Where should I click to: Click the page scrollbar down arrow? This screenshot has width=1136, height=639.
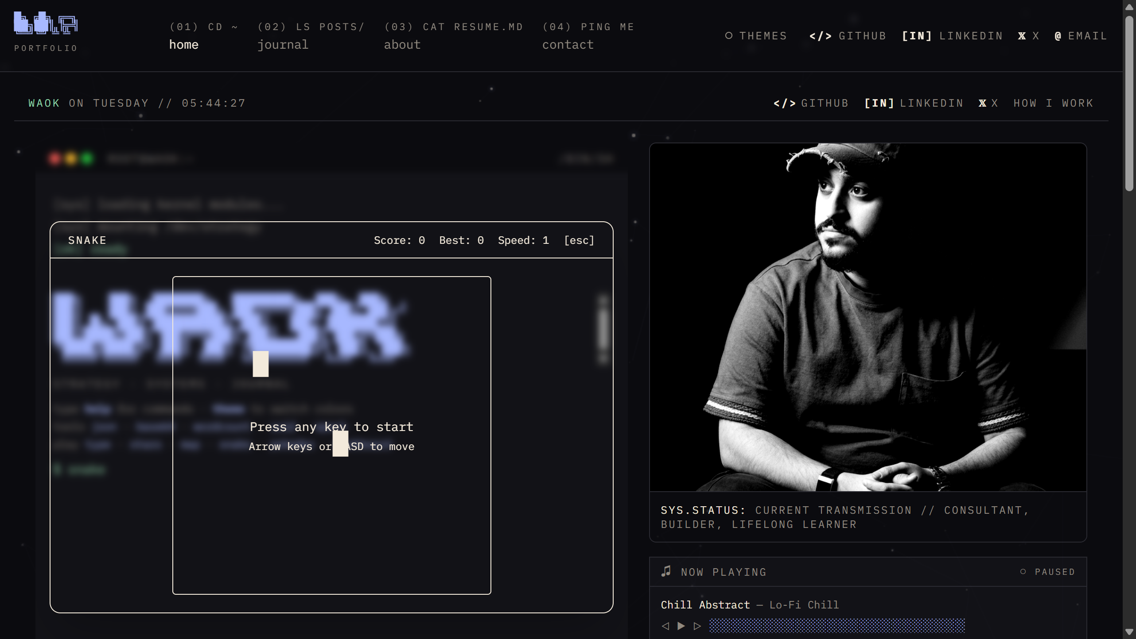point(1129,631)
